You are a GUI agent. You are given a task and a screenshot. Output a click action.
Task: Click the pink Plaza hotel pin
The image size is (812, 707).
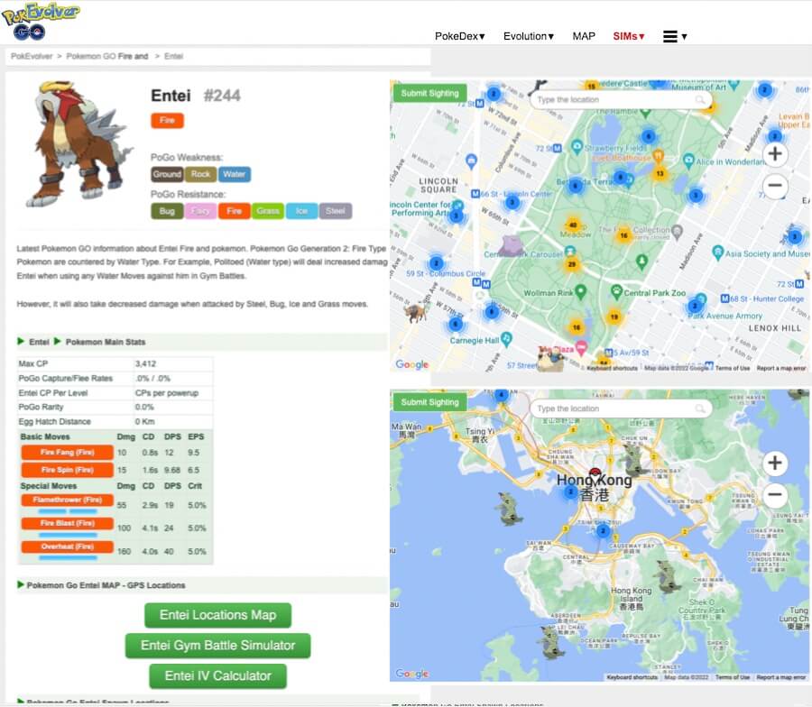(582, 348)
